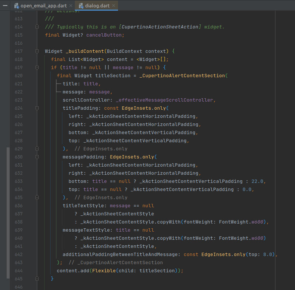Collapse the if statement fold at line 619
Image resolution: width=295 pixels, height=290 pixels.
coord(37,67)
